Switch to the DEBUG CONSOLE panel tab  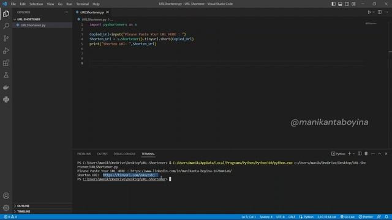124,154
